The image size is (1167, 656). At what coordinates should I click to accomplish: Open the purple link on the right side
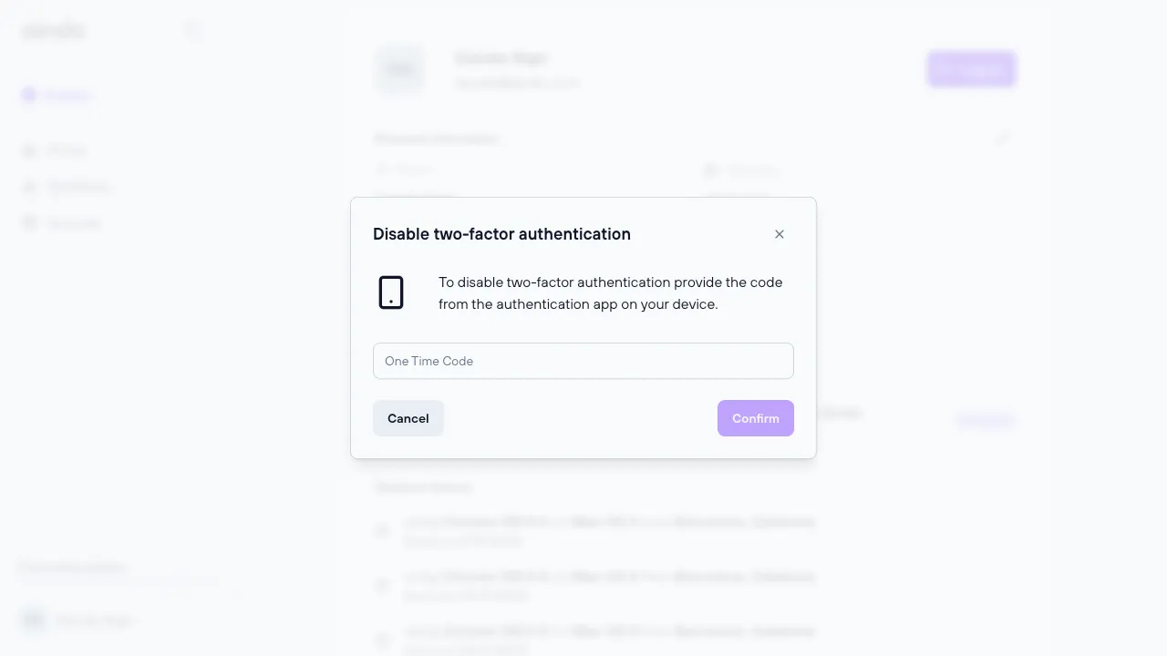click(x=985, y=420)
